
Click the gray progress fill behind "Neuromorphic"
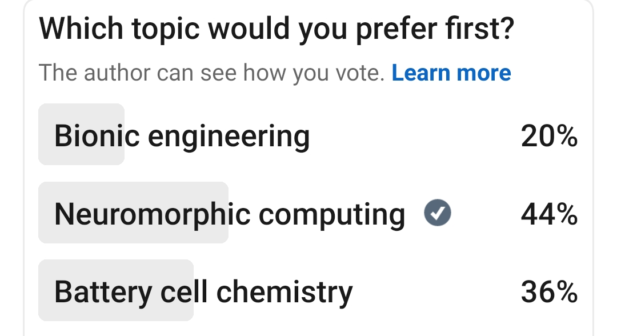(133, 233)
